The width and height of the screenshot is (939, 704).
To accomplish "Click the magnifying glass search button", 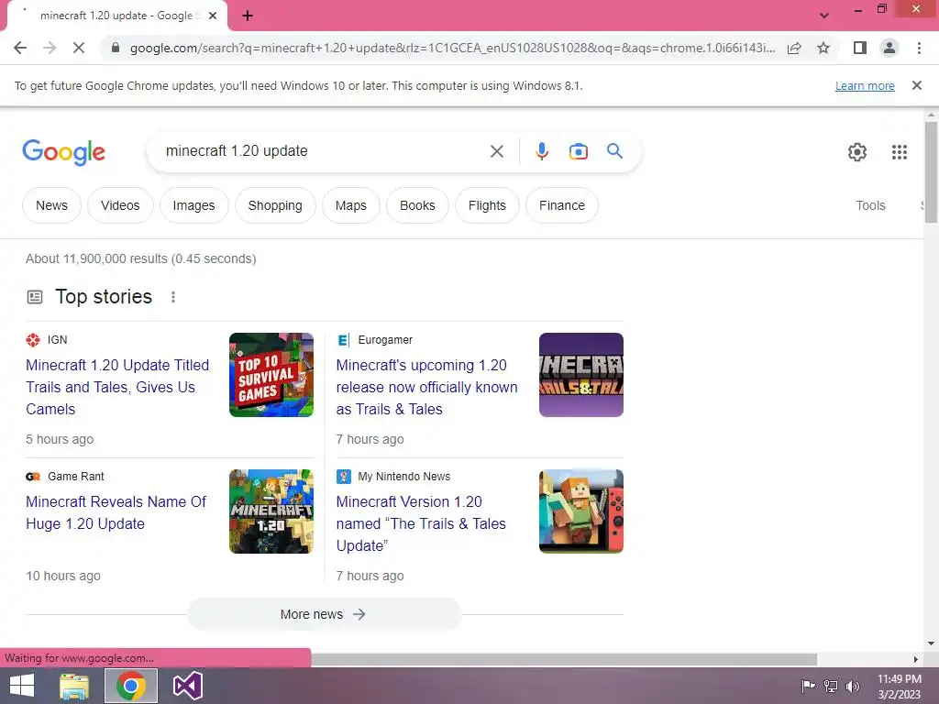I will 614,151.
